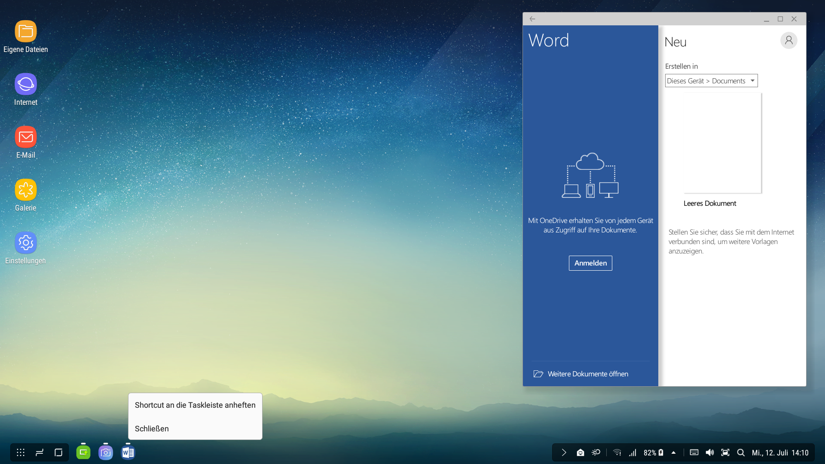Image resolution: width=825 pixels, height=464 pixels.
Task: Click the recent apps taskbar icon
Action: click(40, 452)
